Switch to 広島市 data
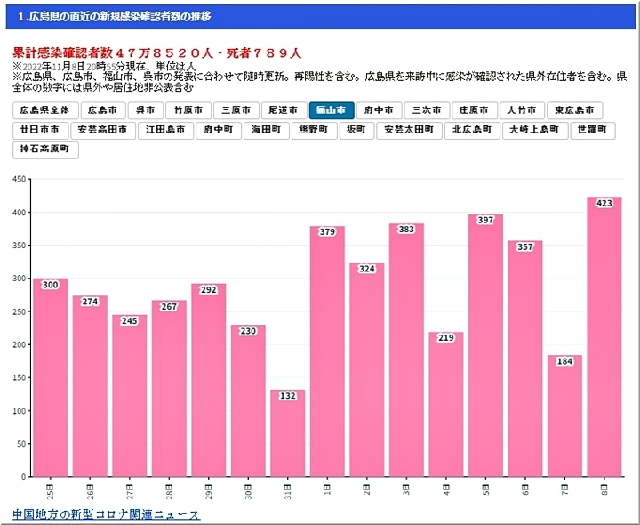The image size is (640, 525). click(103, 111)
